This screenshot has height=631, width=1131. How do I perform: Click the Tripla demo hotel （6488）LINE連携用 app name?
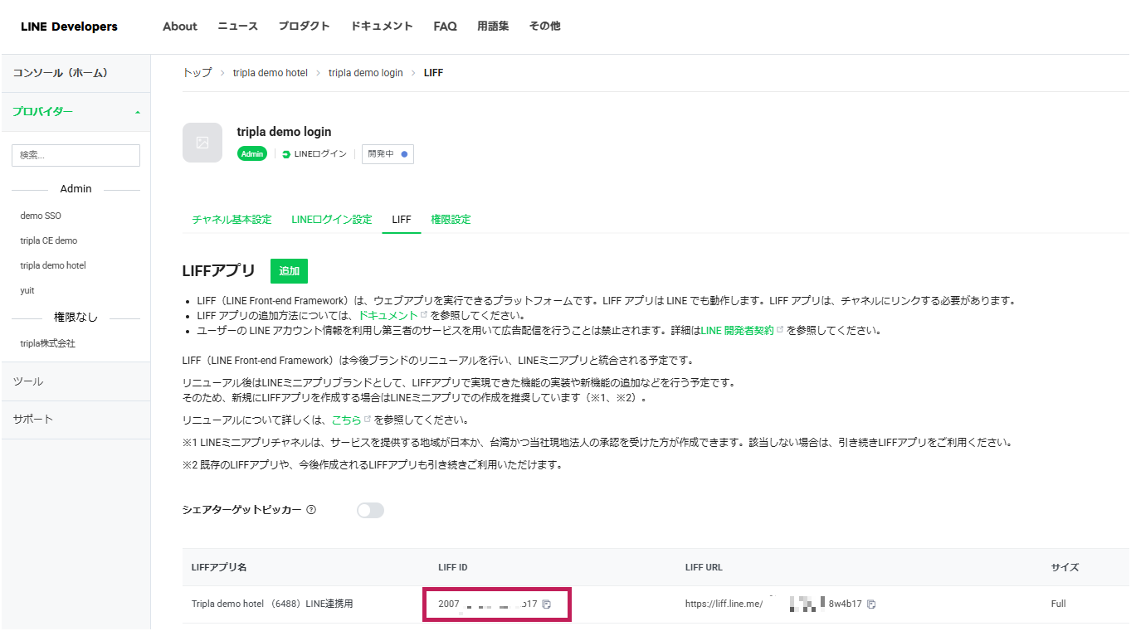click(272, 604)
